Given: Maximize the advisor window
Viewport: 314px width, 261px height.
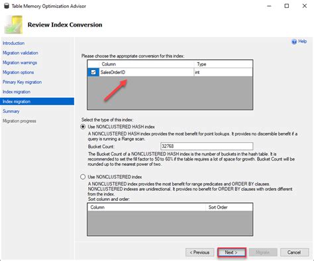Looking at the screenshot, I should point(287,6).
